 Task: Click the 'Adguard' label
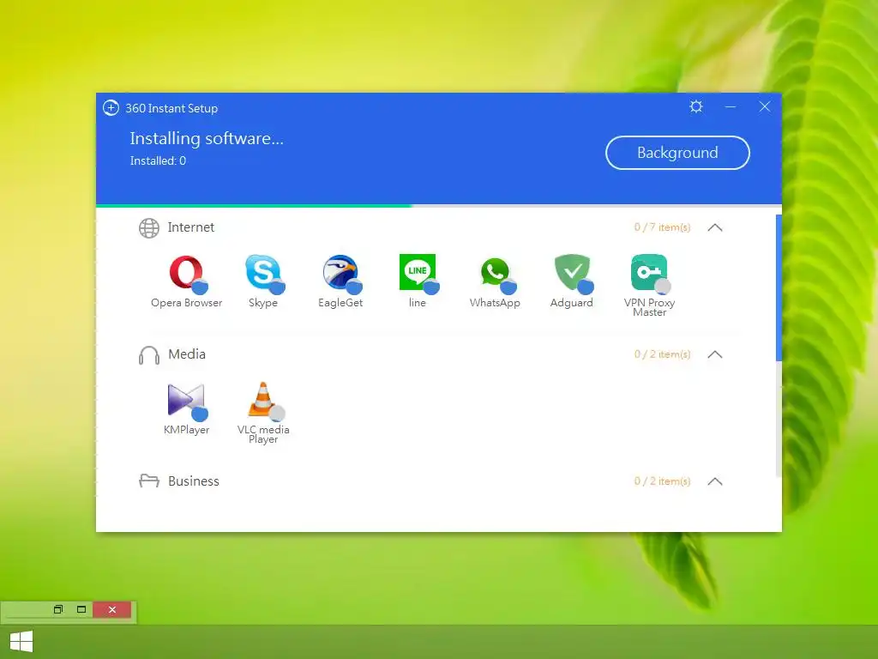point(571,303)
